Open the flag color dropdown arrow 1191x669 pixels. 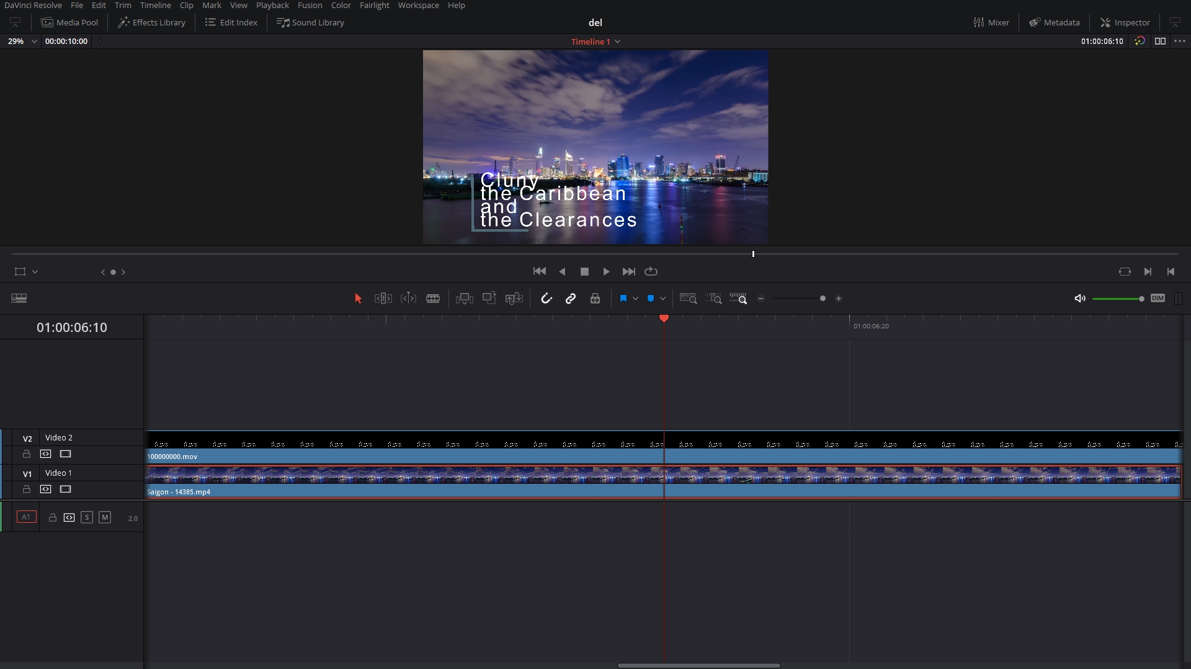pos(635,299)
